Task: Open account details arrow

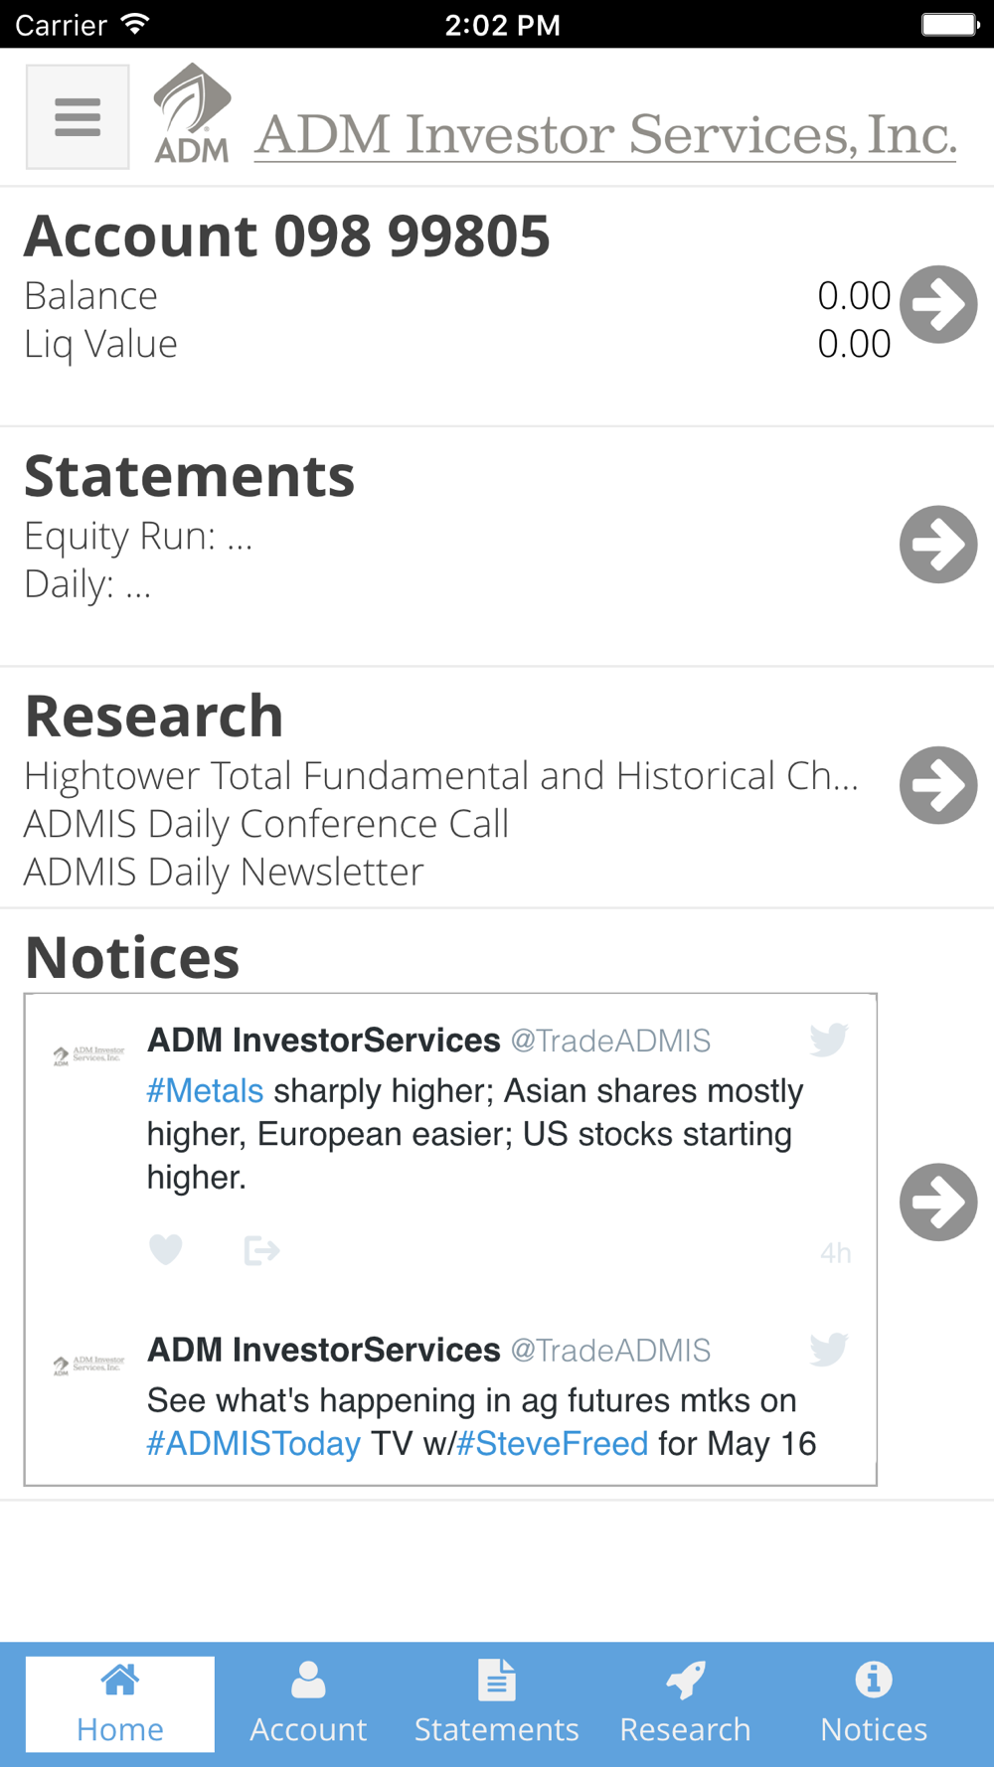Action: tap(938, 304)
